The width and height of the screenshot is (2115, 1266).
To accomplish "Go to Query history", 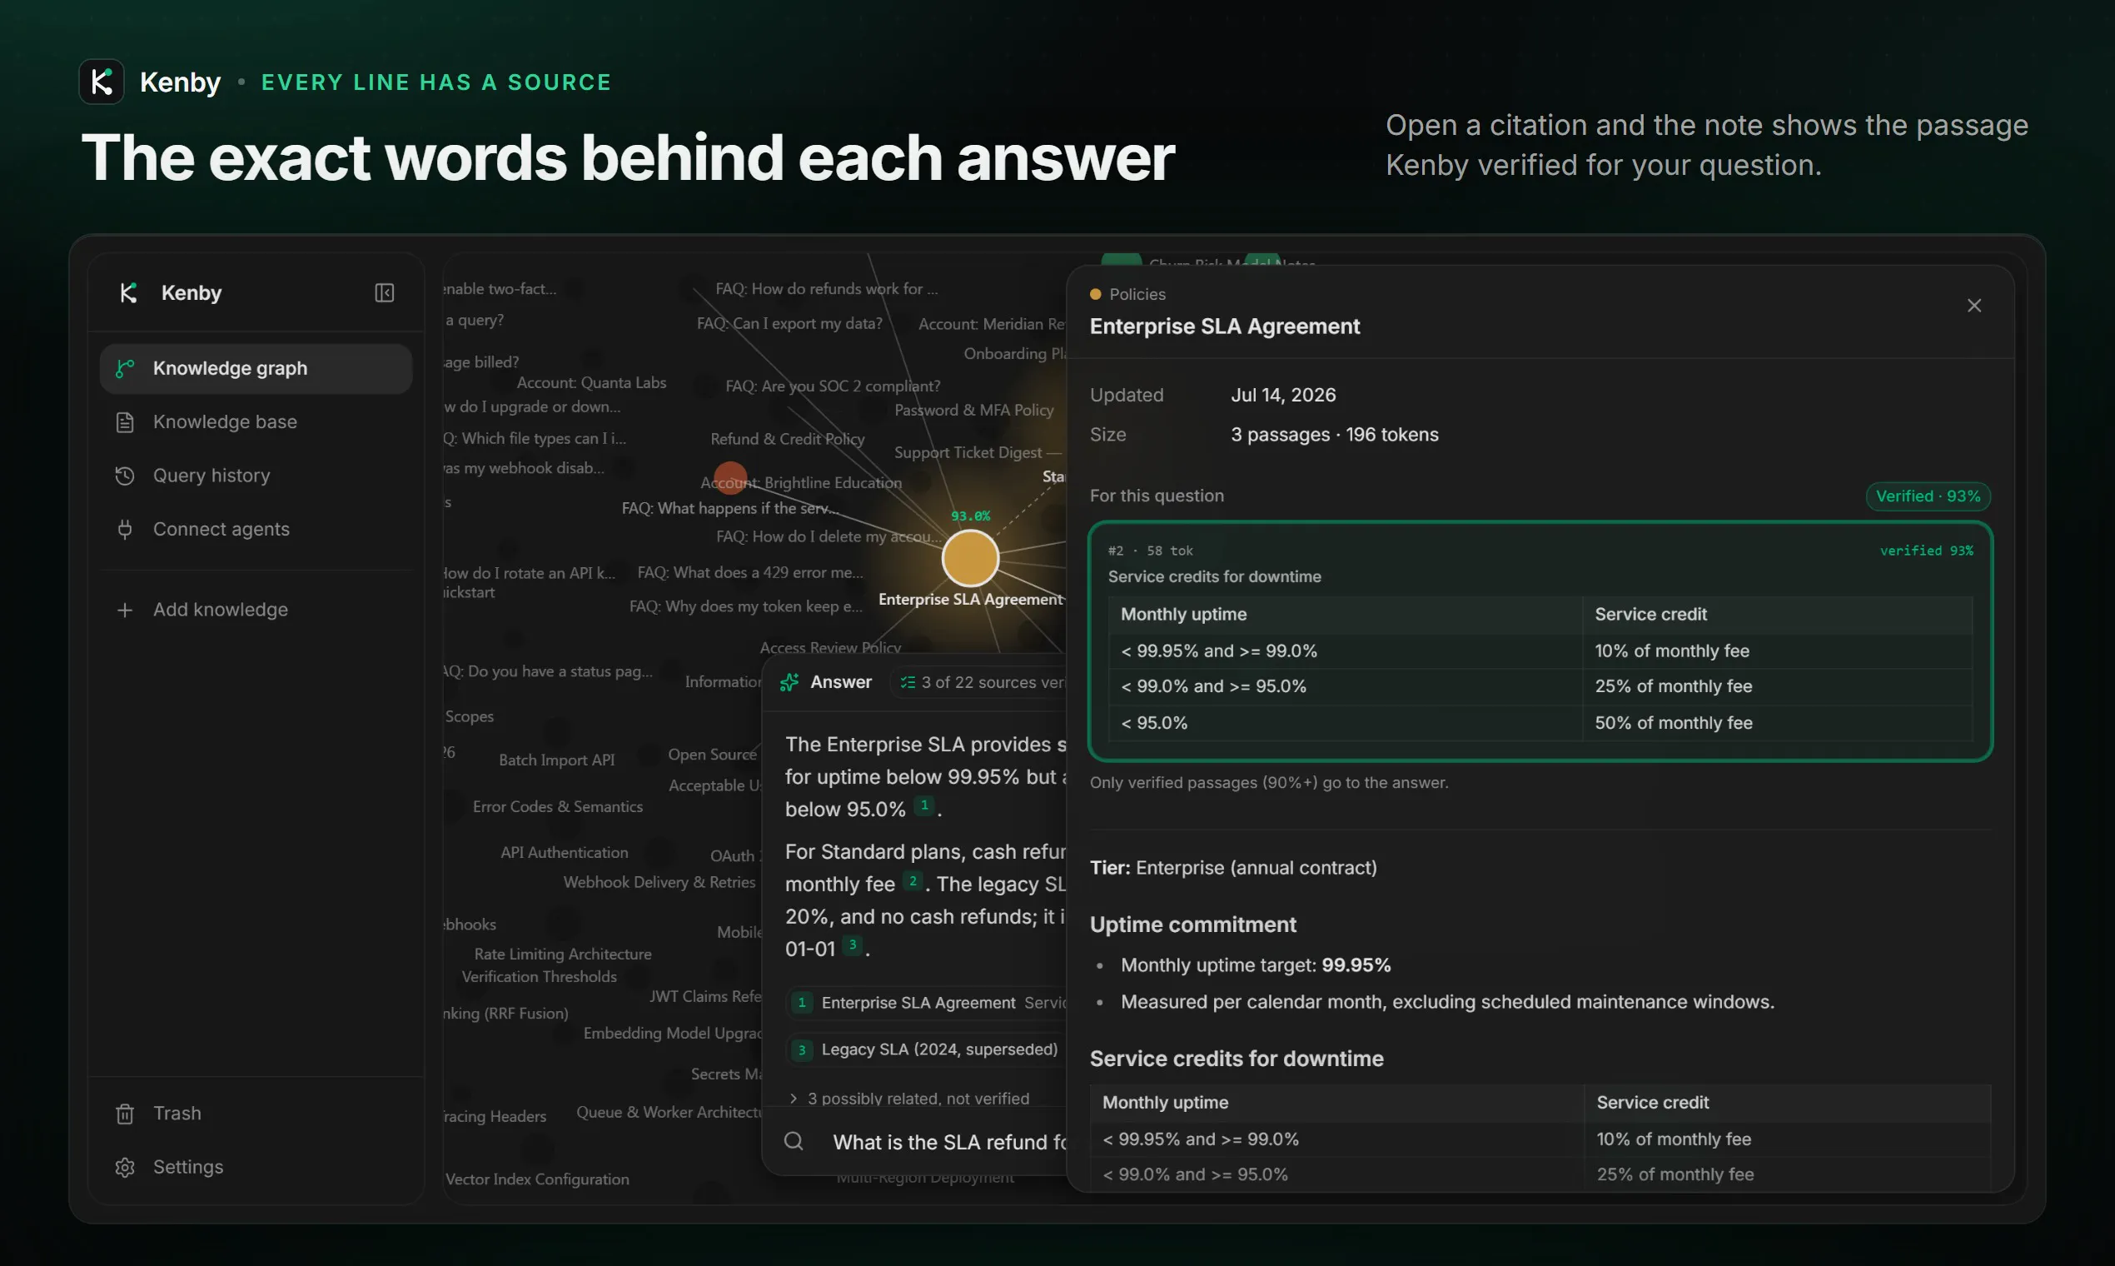I will tap(256, 476).
